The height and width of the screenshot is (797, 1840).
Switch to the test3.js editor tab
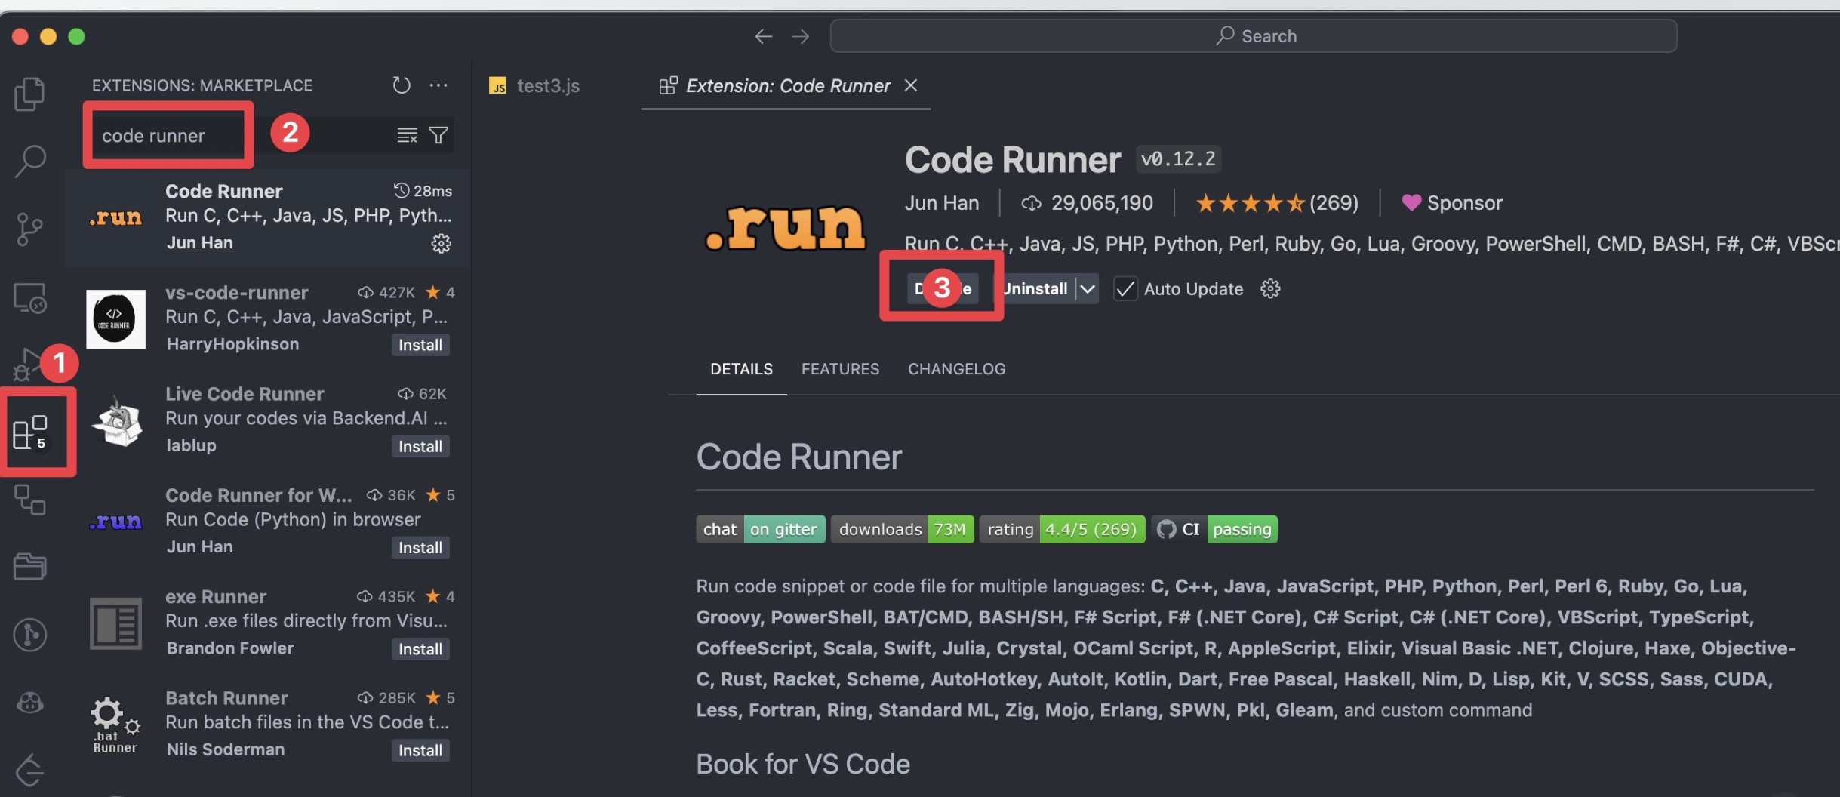[534, 85]
